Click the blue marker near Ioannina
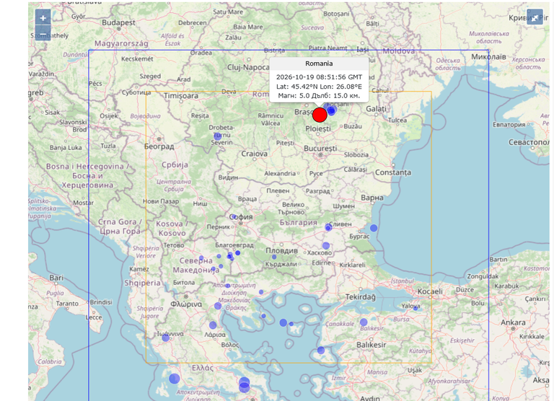This screenshot has width=554, height=401. coord(166,338)
